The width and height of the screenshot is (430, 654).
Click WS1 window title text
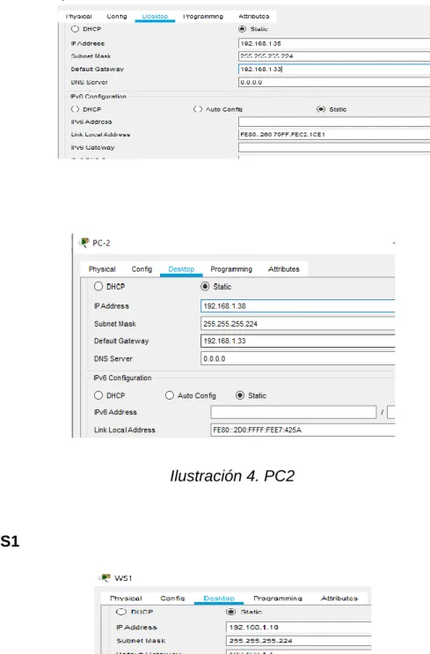click(123, 578)
